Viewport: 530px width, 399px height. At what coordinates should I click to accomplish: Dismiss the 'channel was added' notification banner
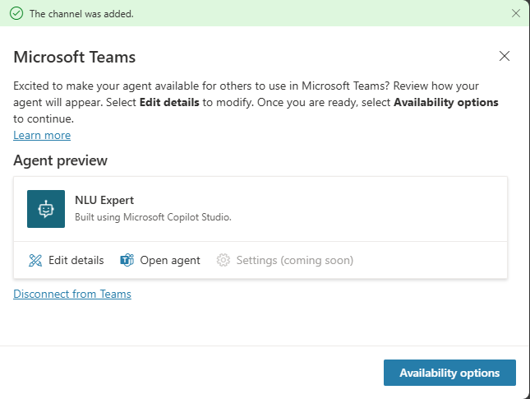[516, 13]
